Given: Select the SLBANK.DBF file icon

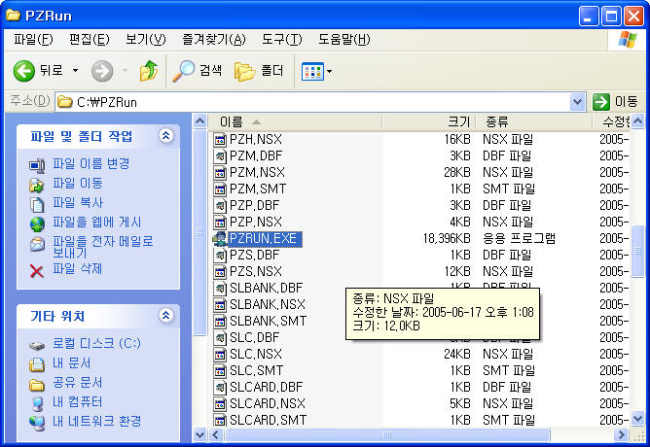Looking at the screenshot, I should click(220, 289).
